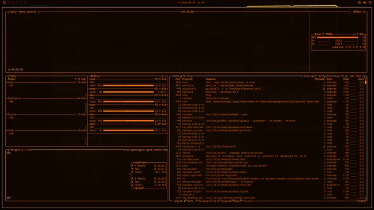Toggle reverse sorting of processes

331,76
